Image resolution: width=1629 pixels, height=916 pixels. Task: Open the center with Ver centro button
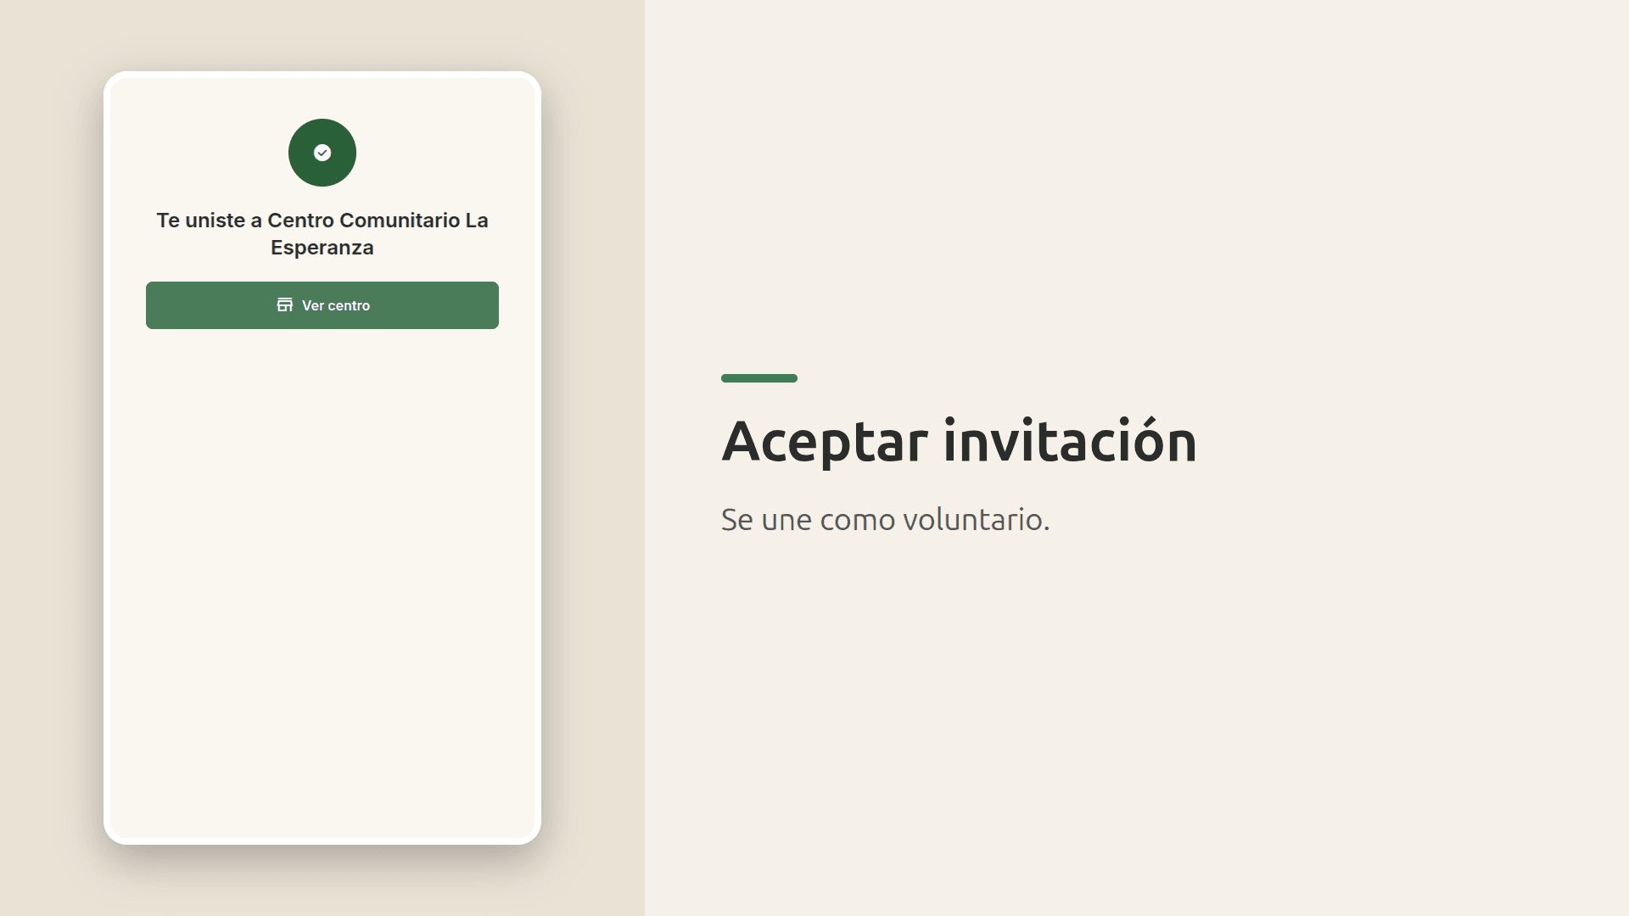[322, 305]
